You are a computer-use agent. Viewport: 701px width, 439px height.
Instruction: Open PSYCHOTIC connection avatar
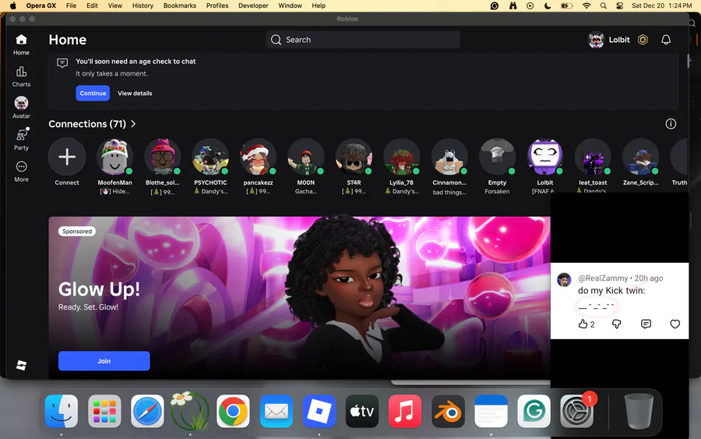[210, 157]
